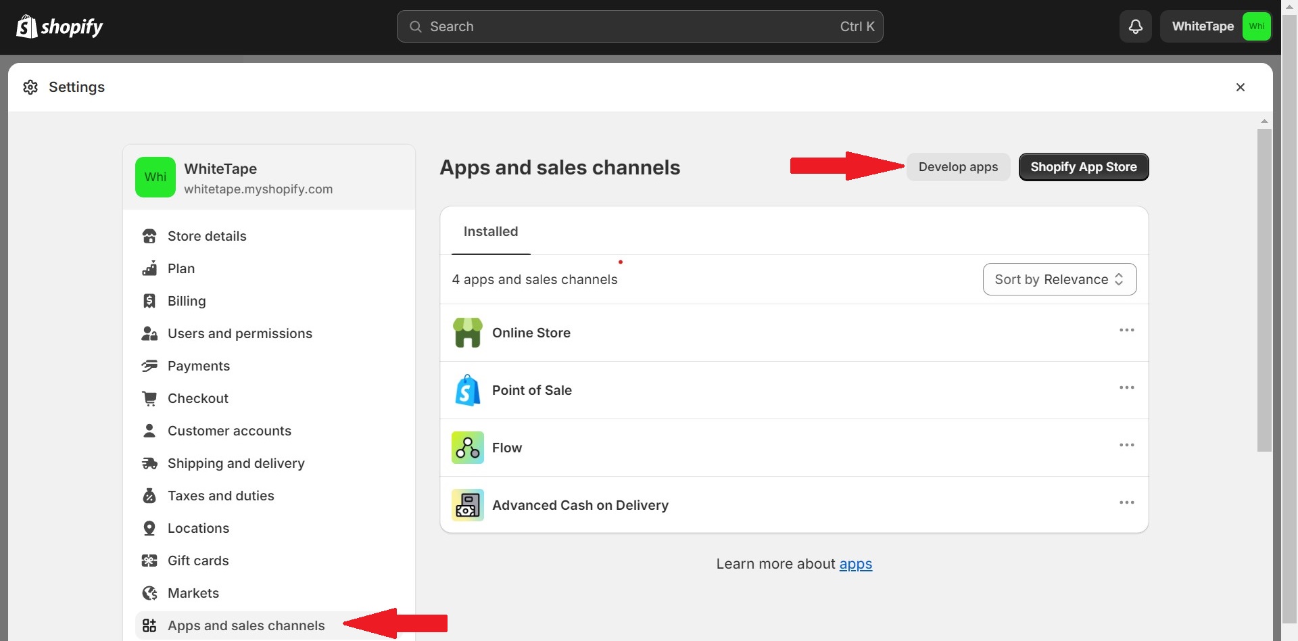This screenshot has height=641, width=1298.
Task: Click the Advanced Cash on Delivery icon
Action: (x=468, y=505)
